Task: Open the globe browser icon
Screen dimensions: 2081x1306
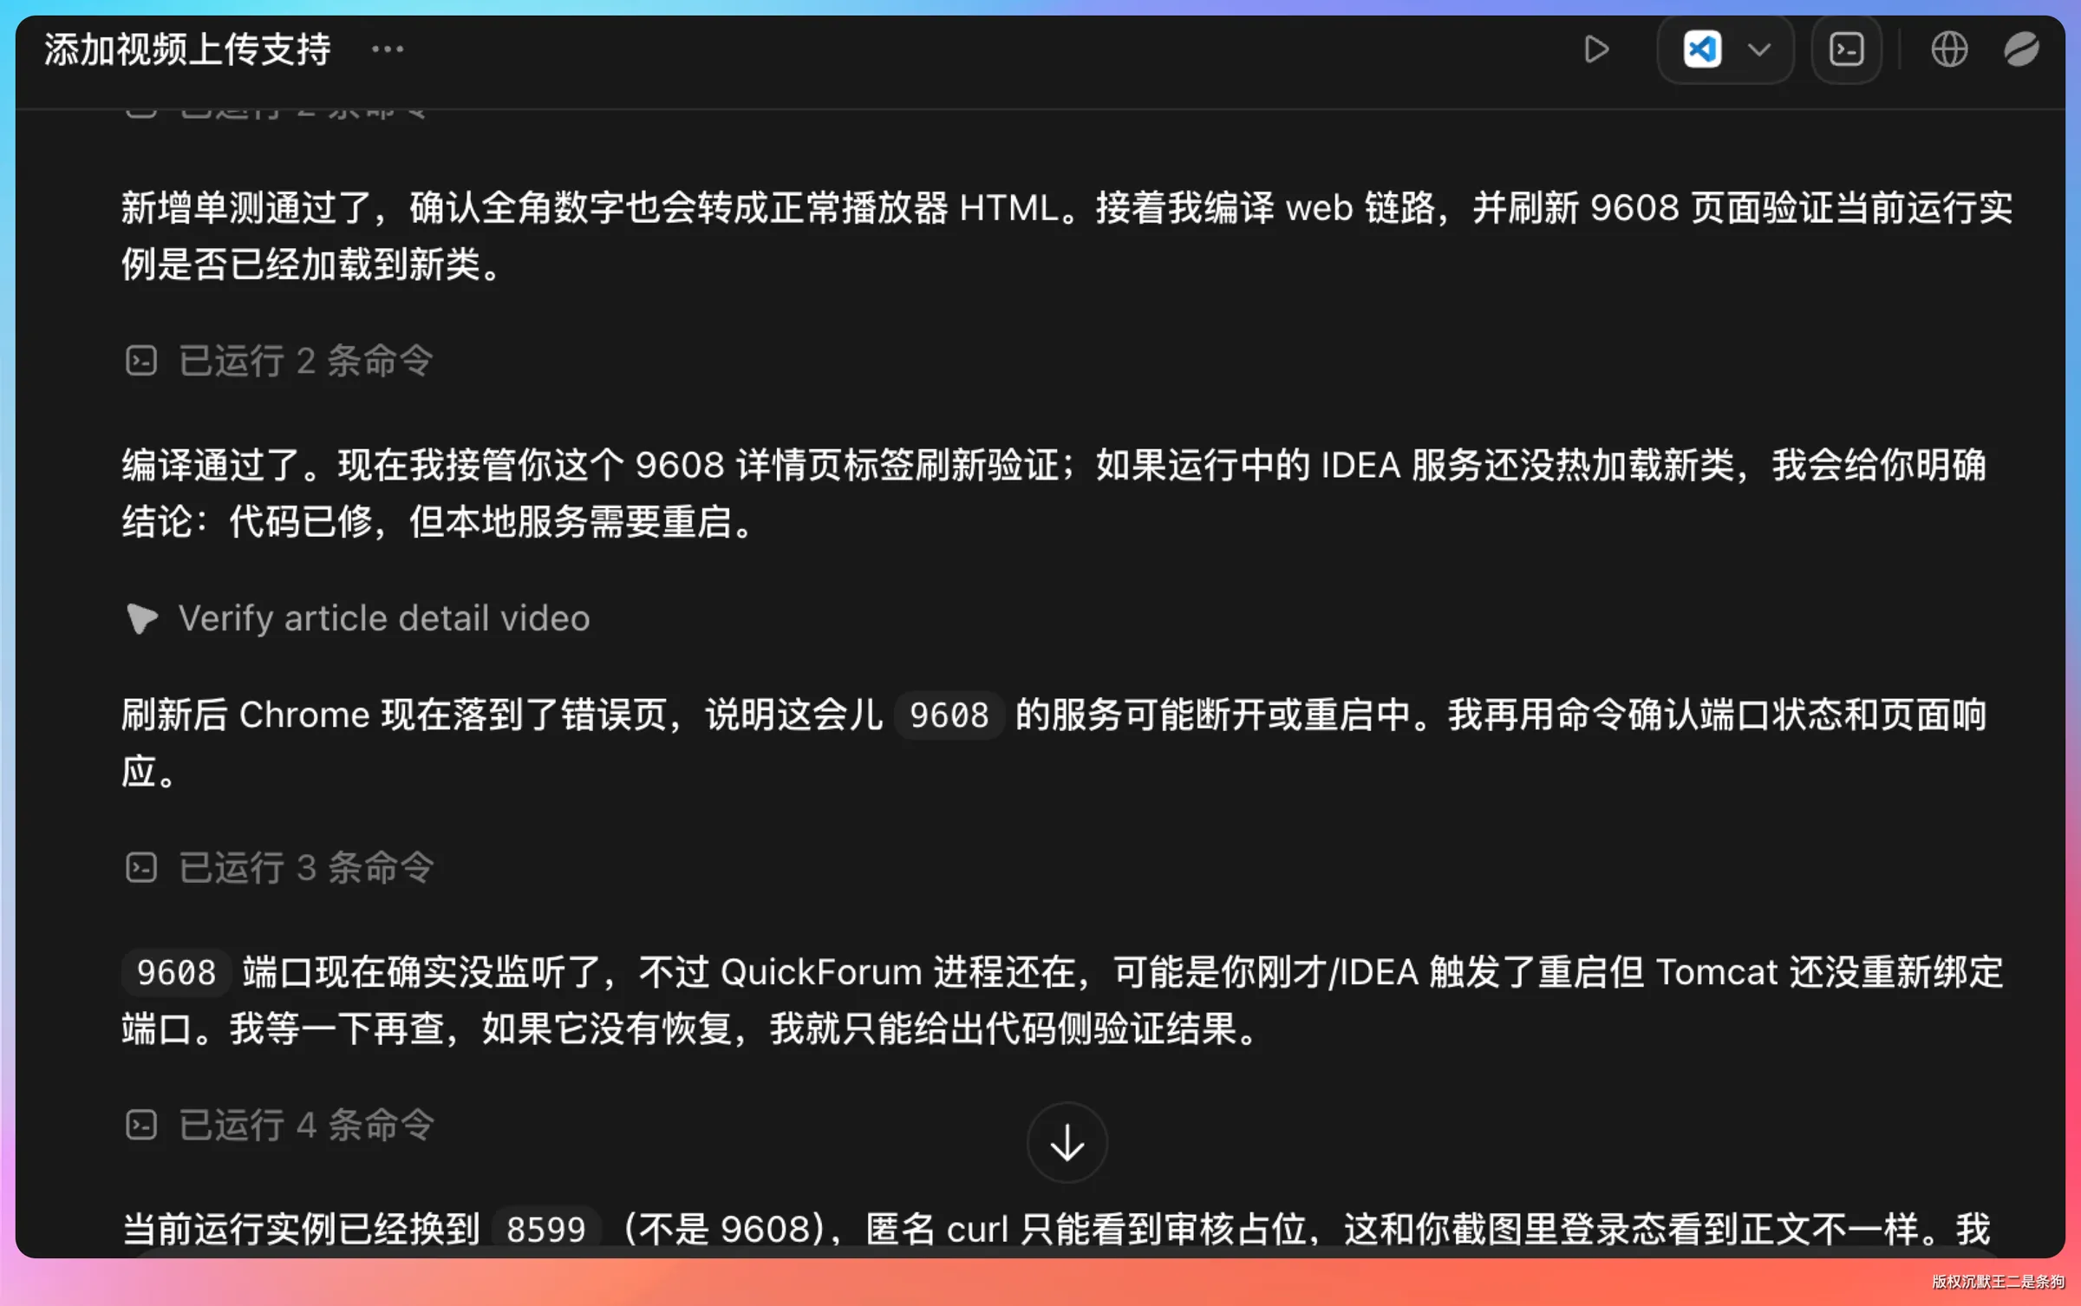Action: 1948,49
